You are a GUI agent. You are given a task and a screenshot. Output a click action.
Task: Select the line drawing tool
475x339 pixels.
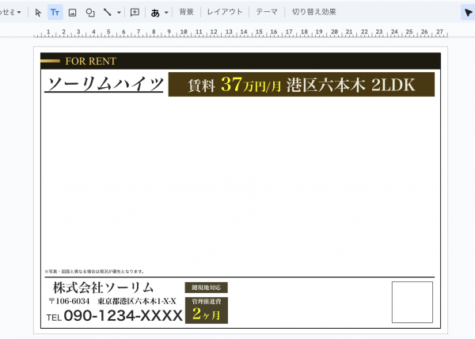coord(107,13)
